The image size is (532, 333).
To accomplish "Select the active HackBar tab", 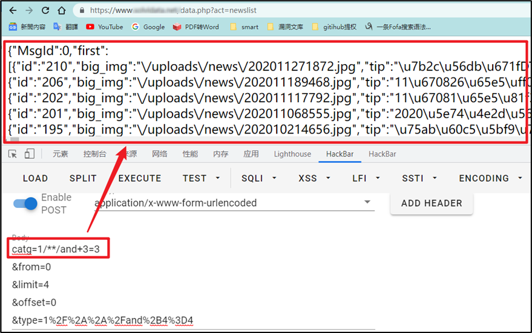I will (340, 154).
